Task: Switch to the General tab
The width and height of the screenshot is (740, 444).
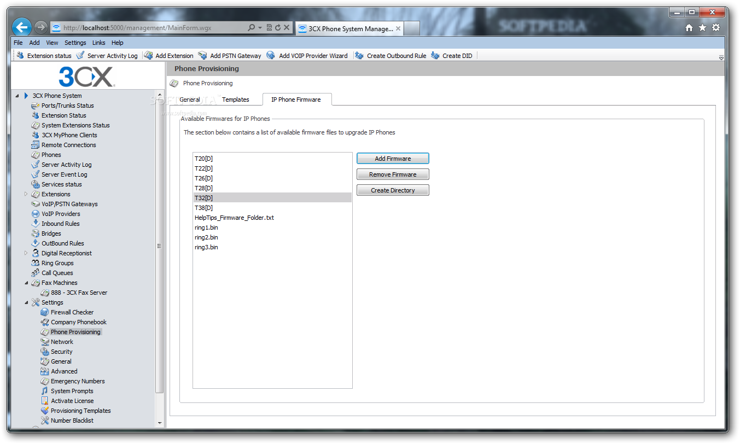Action: [190, 100]
